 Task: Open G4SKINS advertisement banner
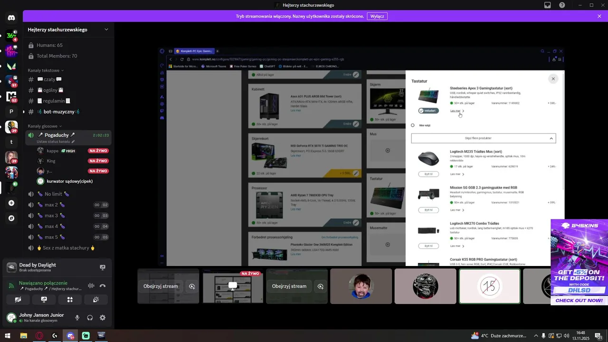579,262
